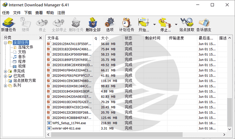Open the 查看 menu
Viewport: 235px width, 139px height.
[39, 13]
